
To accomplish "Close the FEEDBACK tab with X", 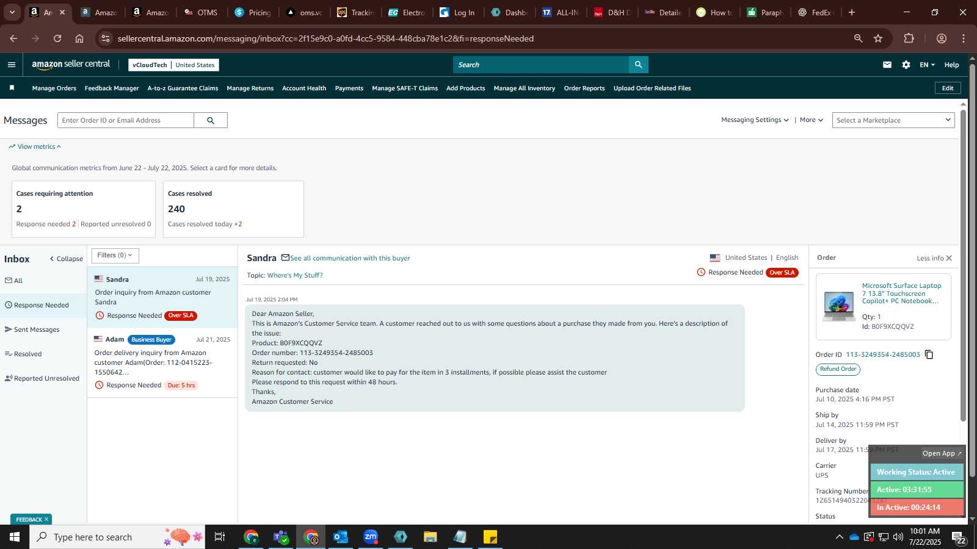I will pyautogui.click(x=46, y=519).
